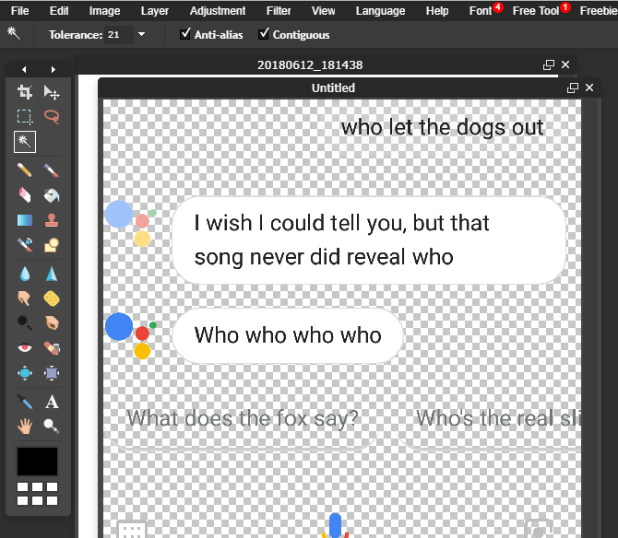Toggle the Contiguous checkbox
The width and height of the screenshot is (618, 538).
click(264, 34)
